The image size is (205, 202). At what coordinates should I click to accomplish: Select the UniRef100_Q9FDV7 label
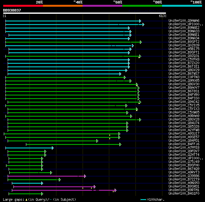(x=184, y=151)
